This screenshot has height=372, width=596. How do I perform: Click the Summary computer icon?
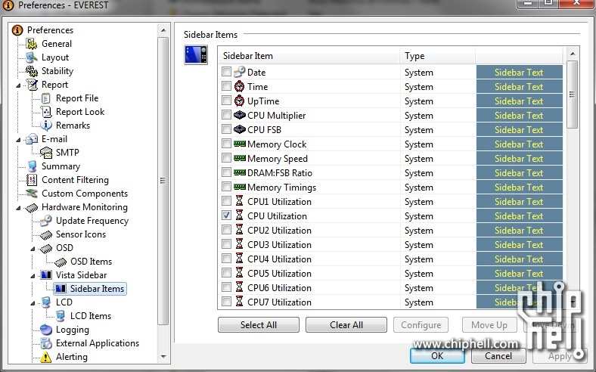point(33,166)
